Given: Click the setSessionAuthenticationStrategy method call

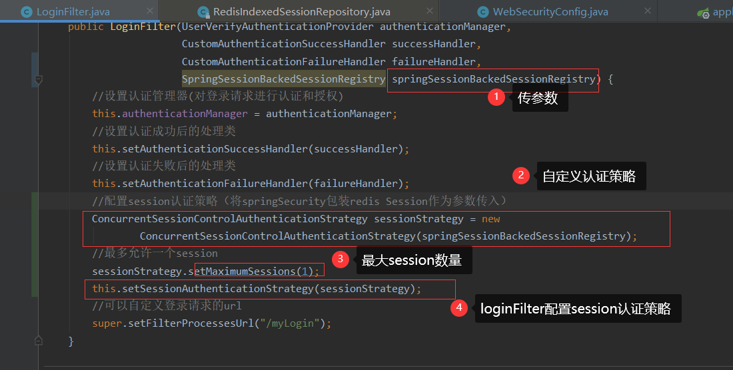Looking at the screenshot, I should point(218,289).
